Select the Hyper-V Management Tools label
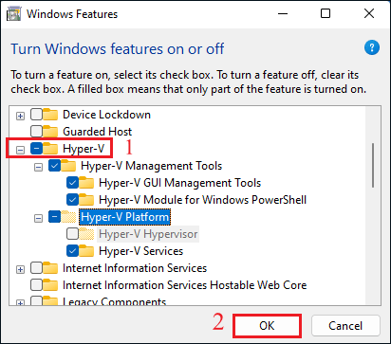Image resolution: width=391 pixels, height=344 pixels. point(151,166)
